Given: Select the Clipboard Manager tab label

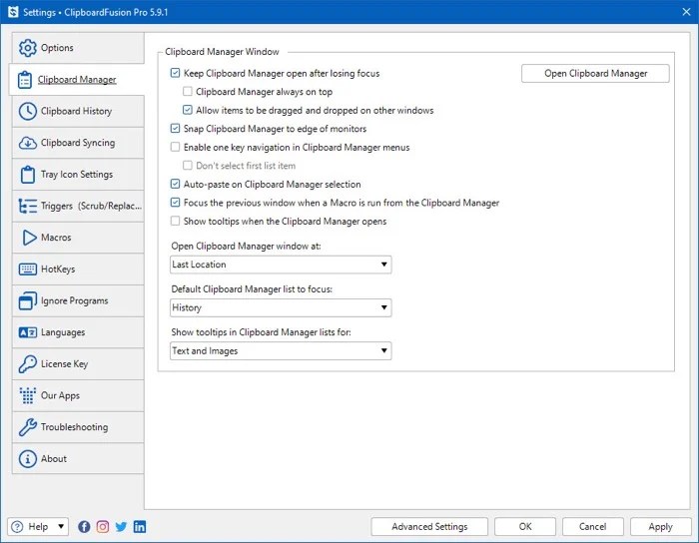Looking at the screenshot, I should pos(77,80).
